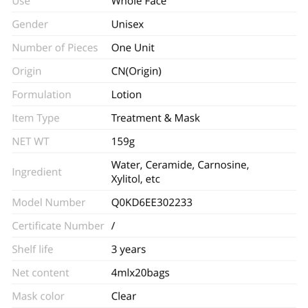Viewport: 308px width, 308px height.
Task: Select the 4mlx20bags net content value
Action: pyautogui.click(x=141, y=273)
